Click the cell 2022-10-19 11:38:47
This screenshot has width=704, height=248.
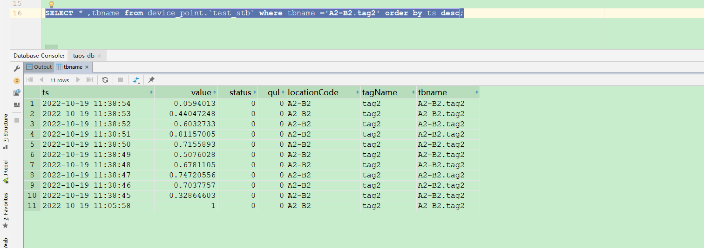pyautogui.click(x=98, y=175)
